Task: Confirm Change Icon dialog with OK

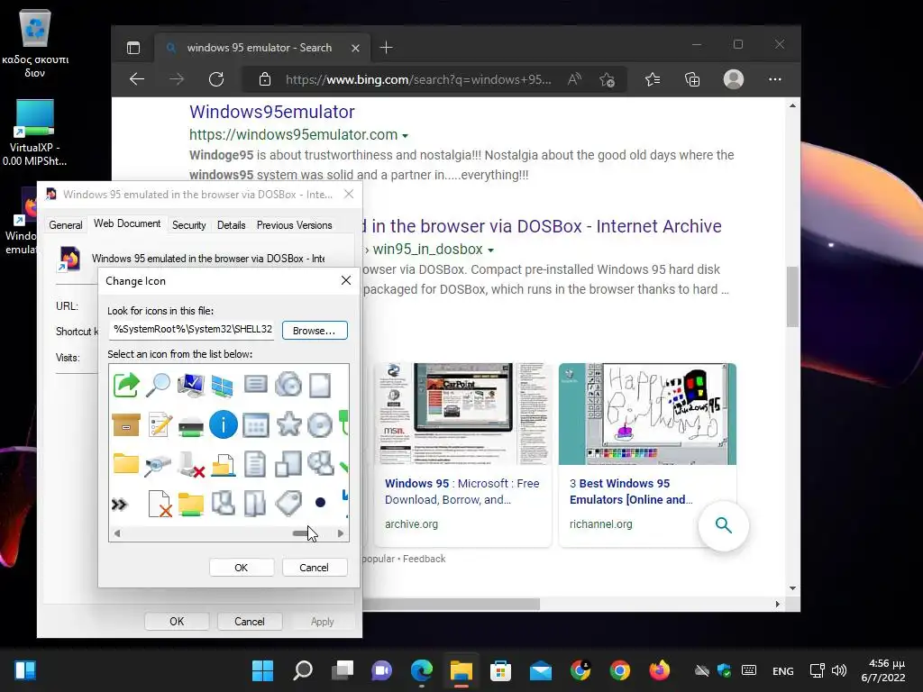Action: pos(242,568)
